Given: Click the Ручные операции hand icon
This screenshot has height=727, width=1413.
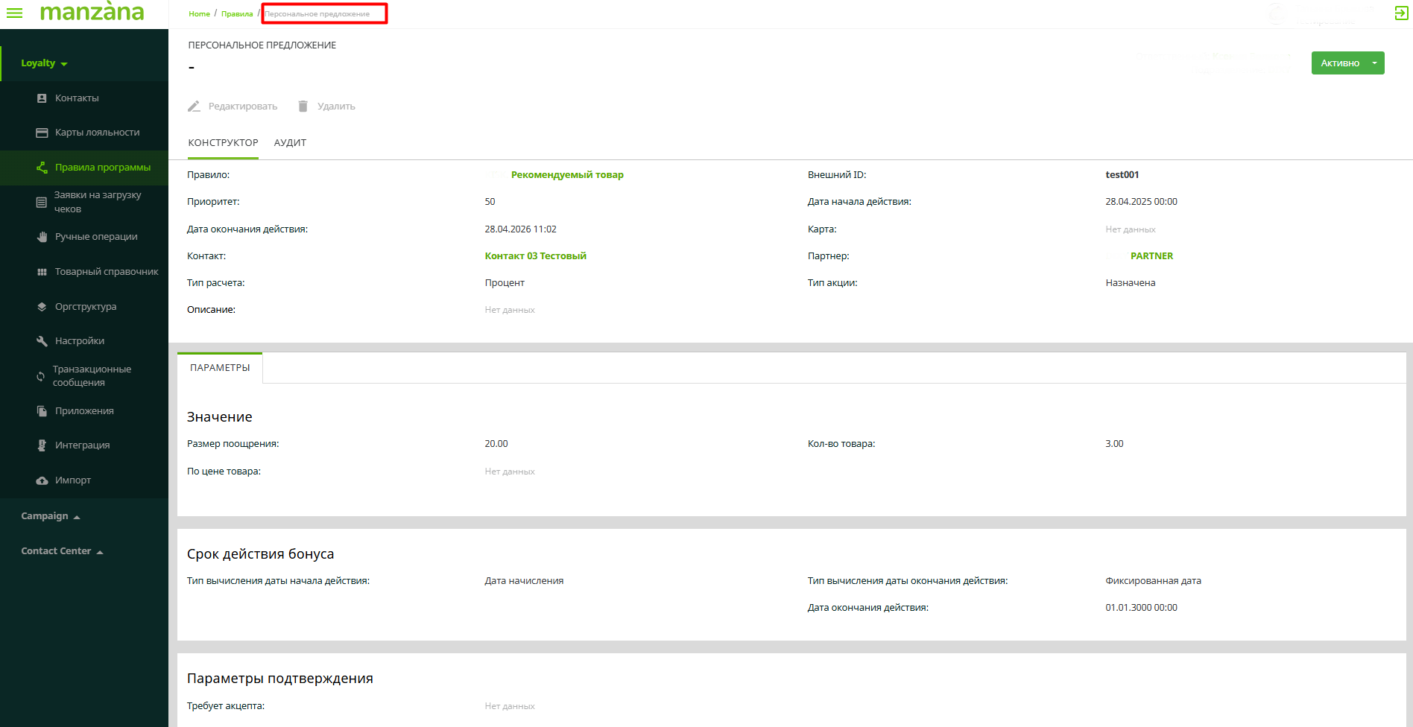Looking at the screenshot, I should 42,237.
